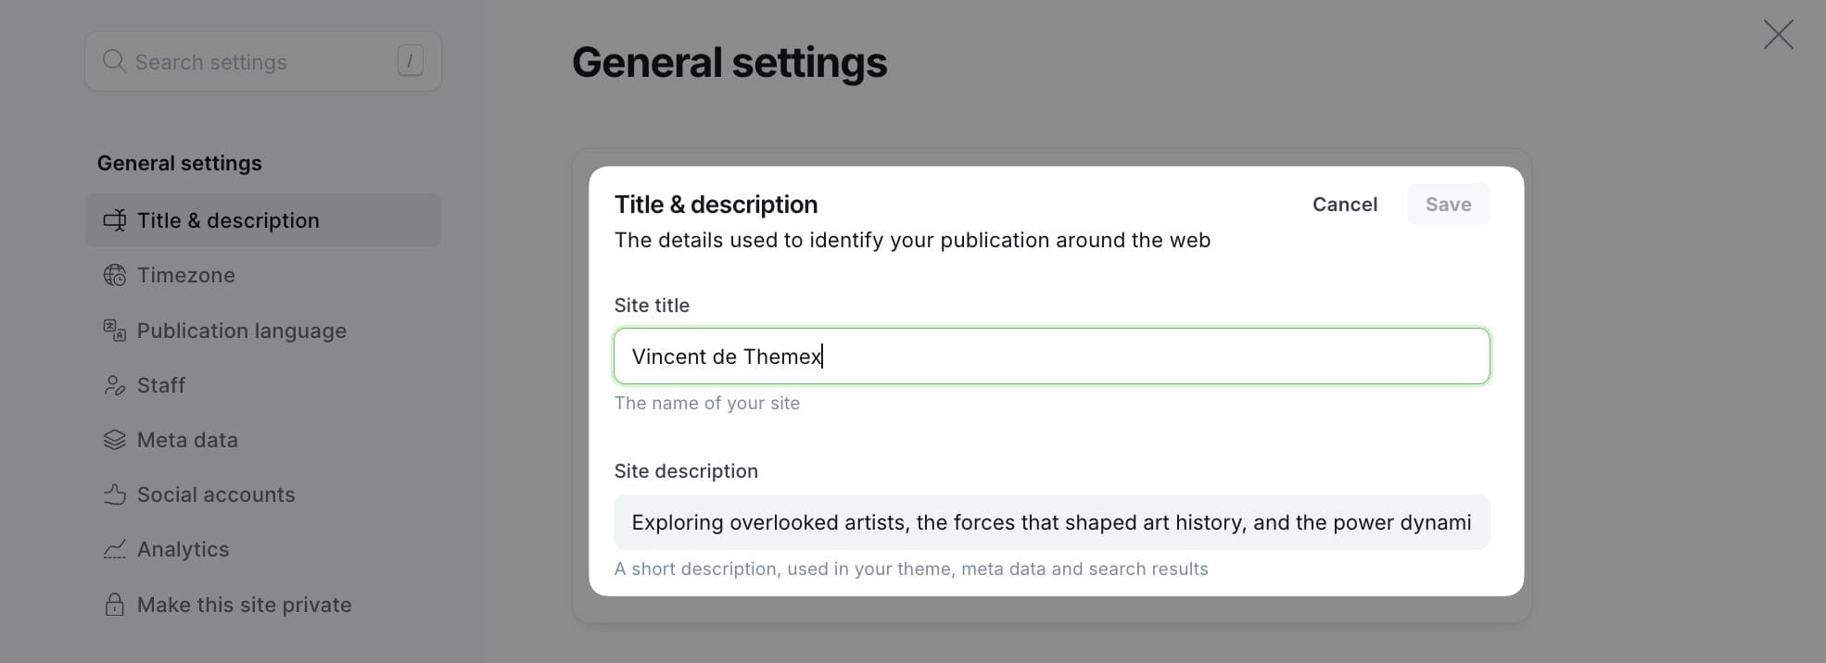Click the Meta data stacked layers icon
The height and width of the screenshot is (663, 1826).
pos(114,440)
